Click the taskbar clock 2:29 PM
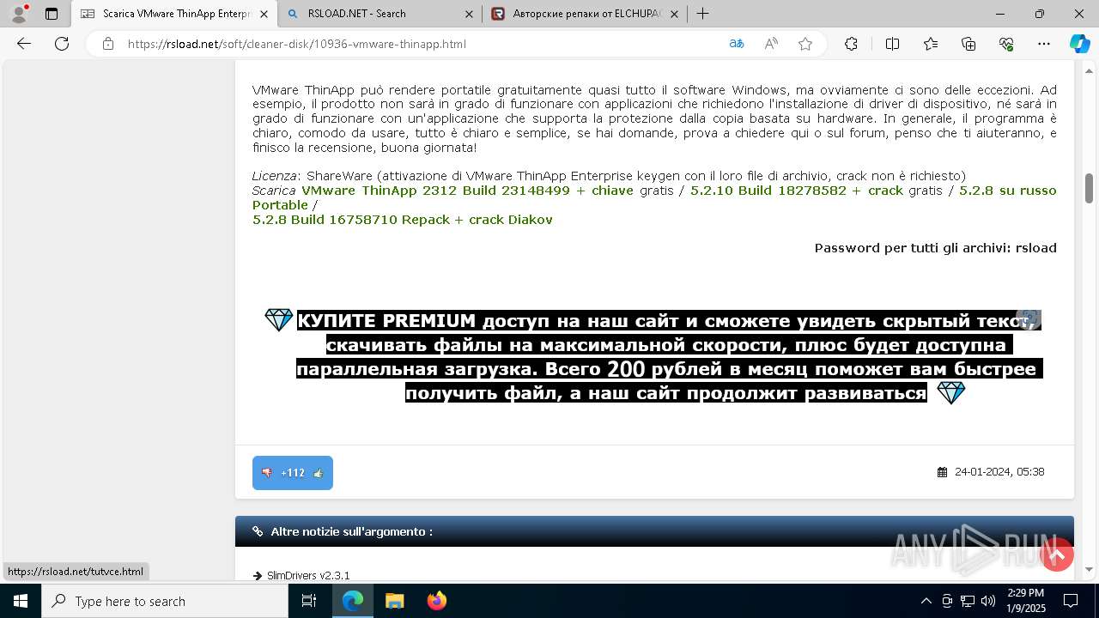The width and height of the screenshot is (1099, 618). click(x=1026, y=593)
